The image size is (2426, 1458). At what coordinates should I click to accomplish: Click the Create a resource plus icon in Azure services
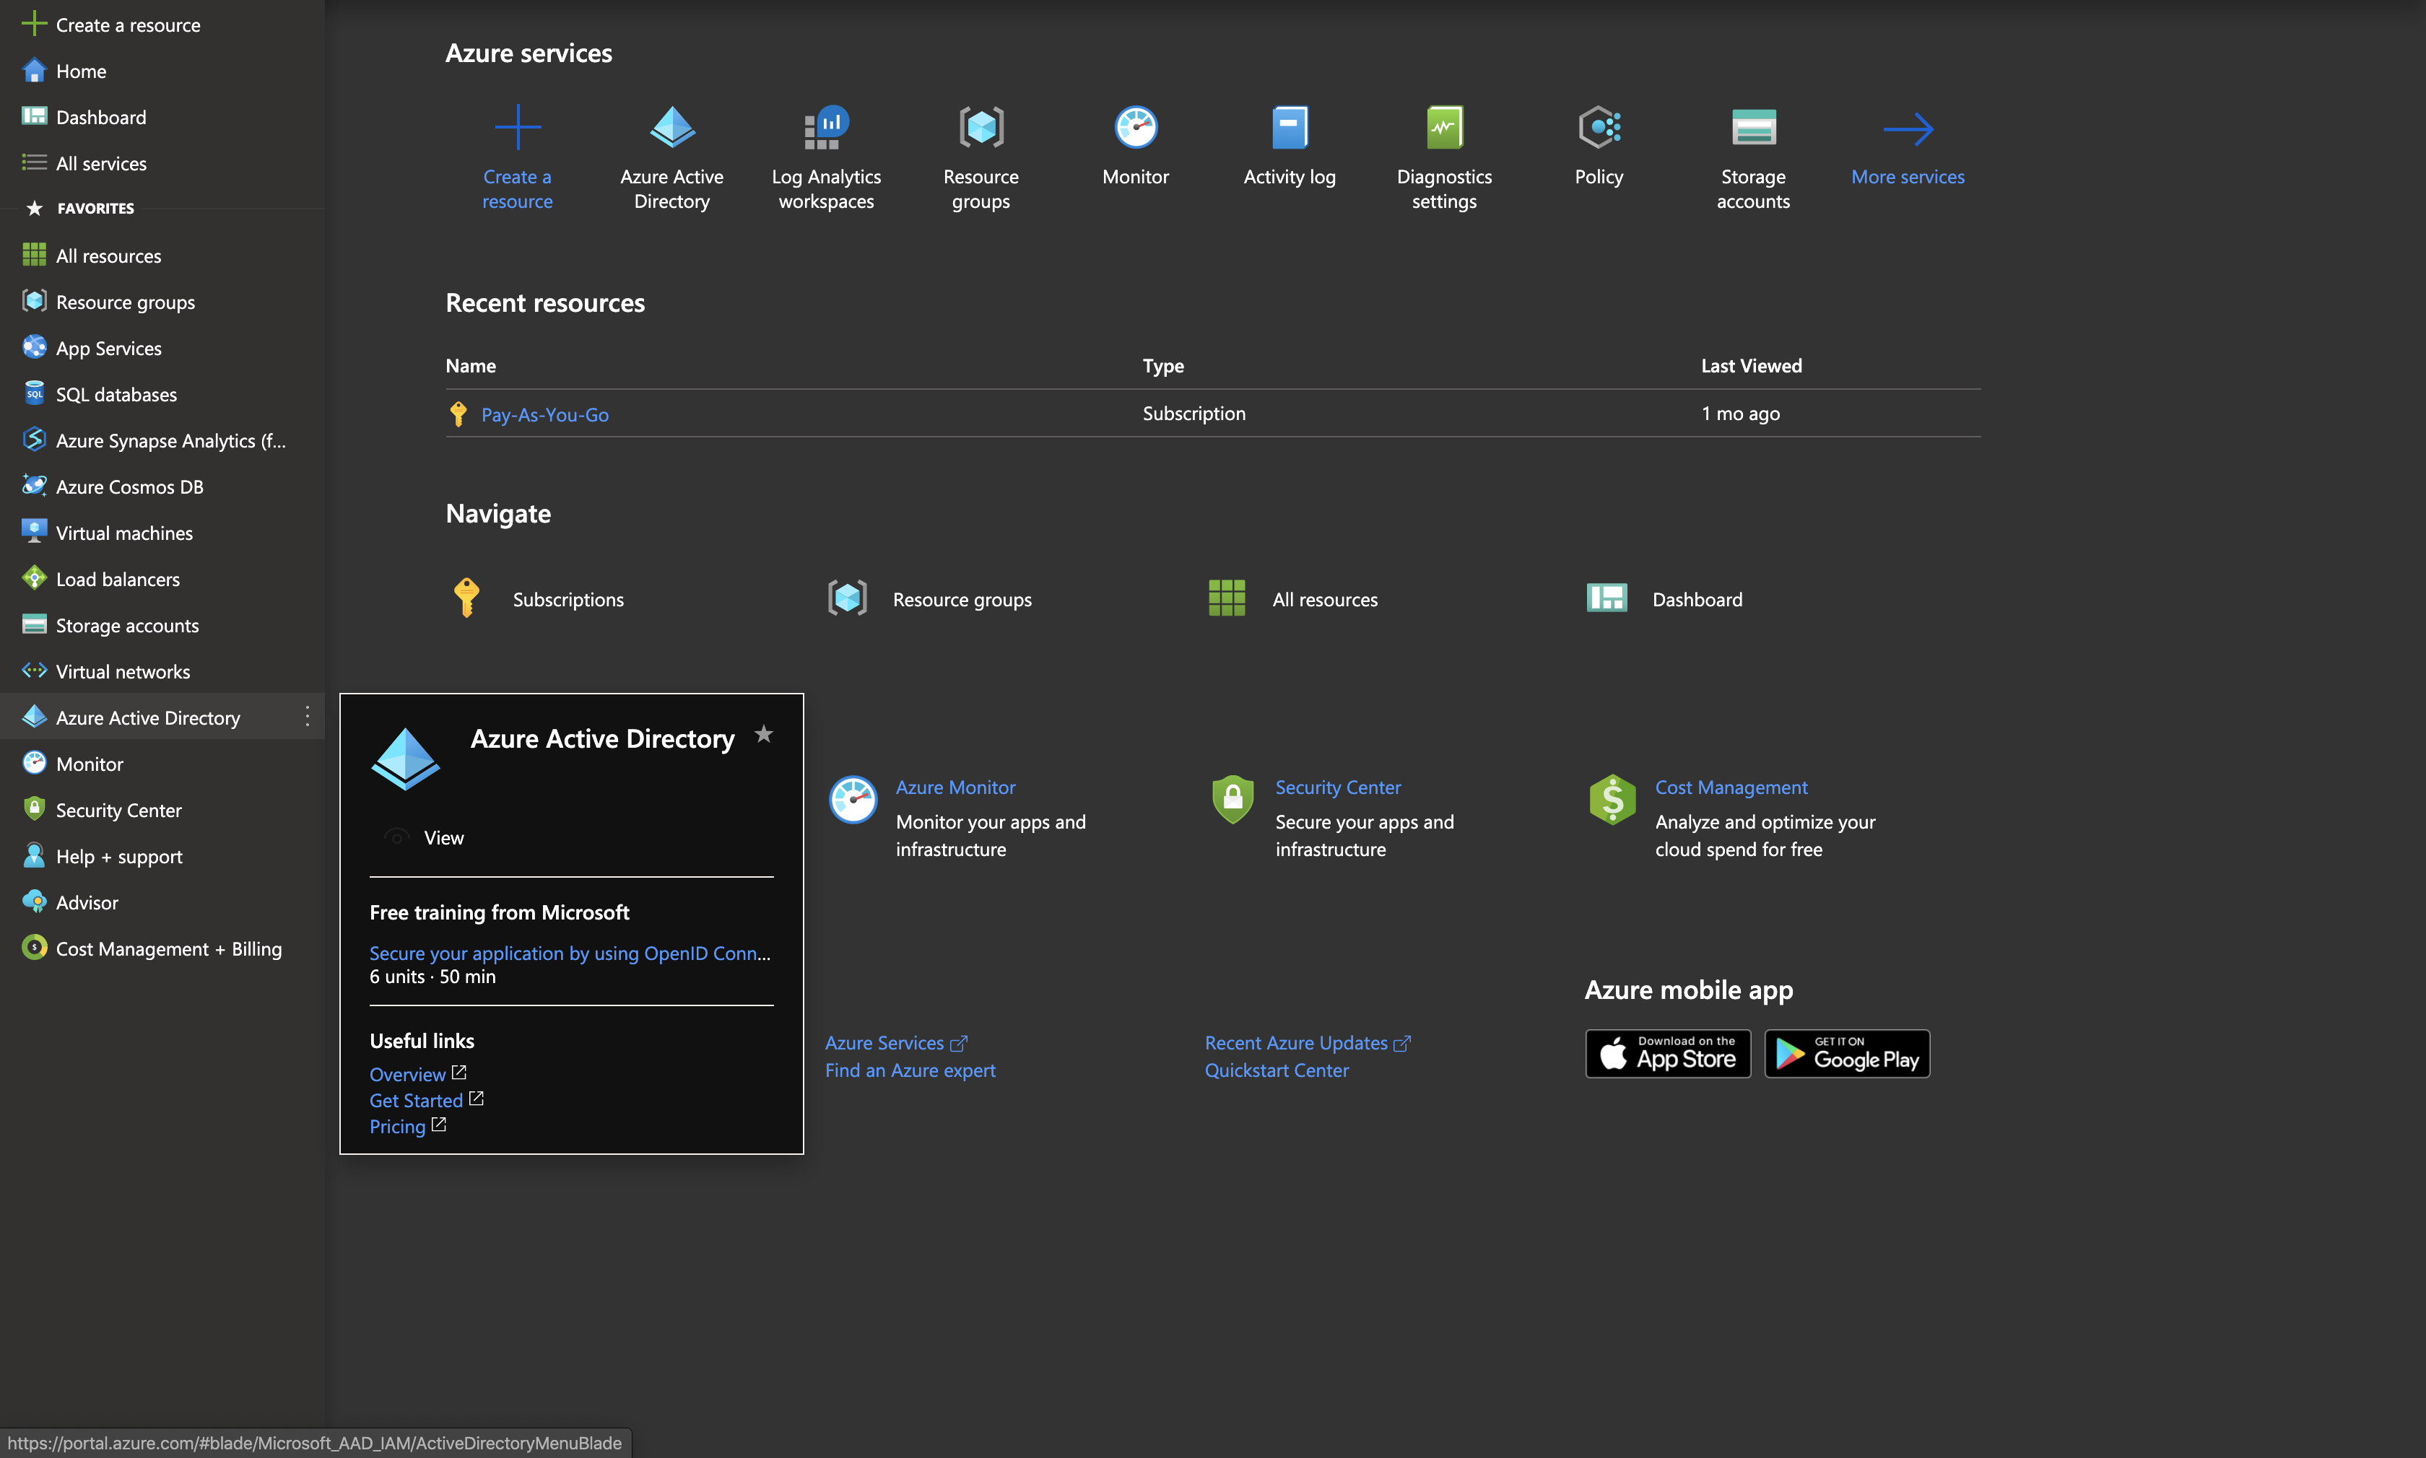coord(518,128)
